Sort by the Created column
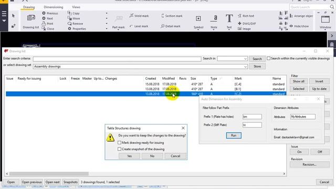The image size is (336, 189). pos(151,79)
